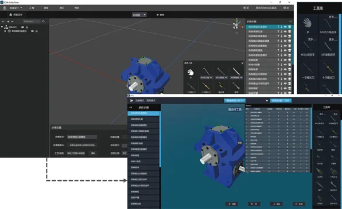342x209 pixels.
Task: Delete the second disassembly step row
Action: pyautogui.click(x=289, y=31)
